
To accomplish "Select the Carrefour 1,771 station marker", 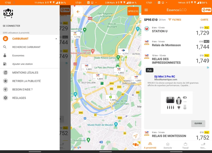I will (123, 52).
